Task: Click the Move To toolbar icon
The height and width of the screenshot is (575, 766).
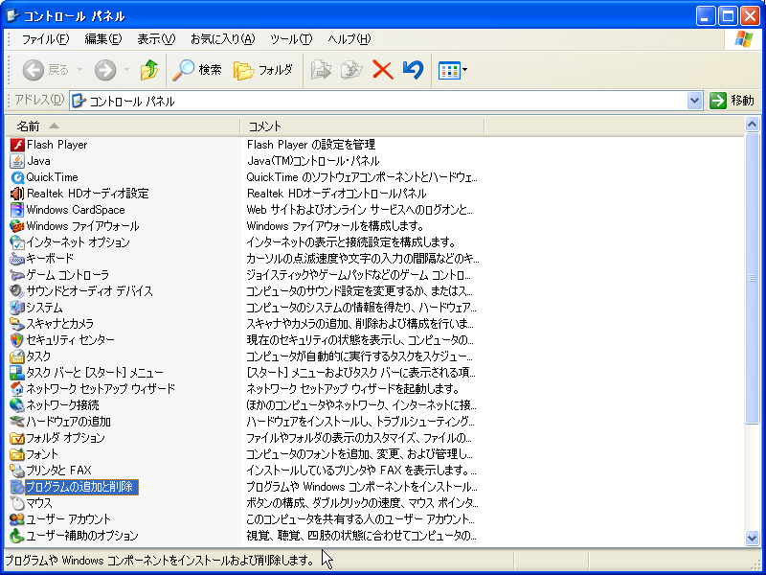Action: 321,70
